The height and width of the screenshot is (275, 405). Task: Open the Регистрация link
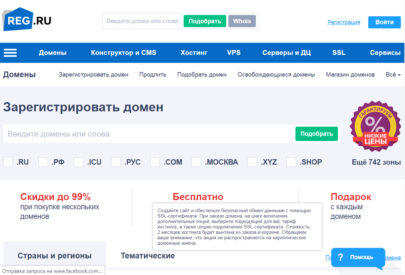(x=344, y=22)
